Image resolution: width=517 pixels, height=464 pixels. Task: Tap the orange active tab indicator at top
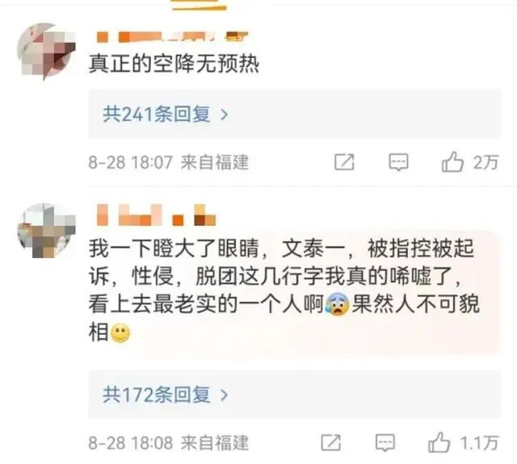[x=200, y=6]
